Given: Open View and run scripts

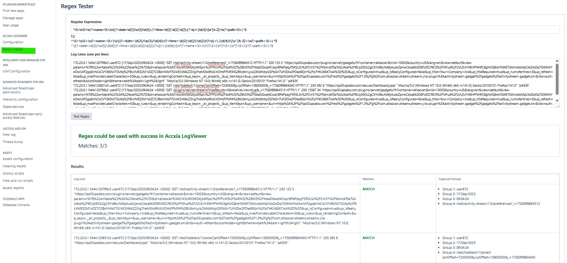Looking at the screenshot, I should 18,181.
